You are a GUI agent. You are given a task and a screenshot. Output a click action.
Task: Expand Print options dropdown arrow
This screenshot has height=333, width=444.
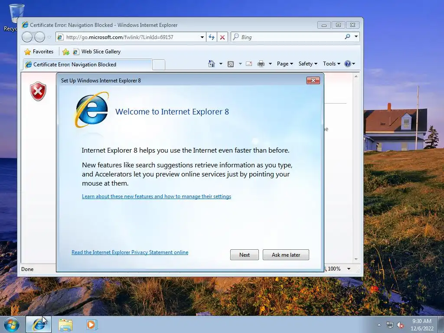270,64
